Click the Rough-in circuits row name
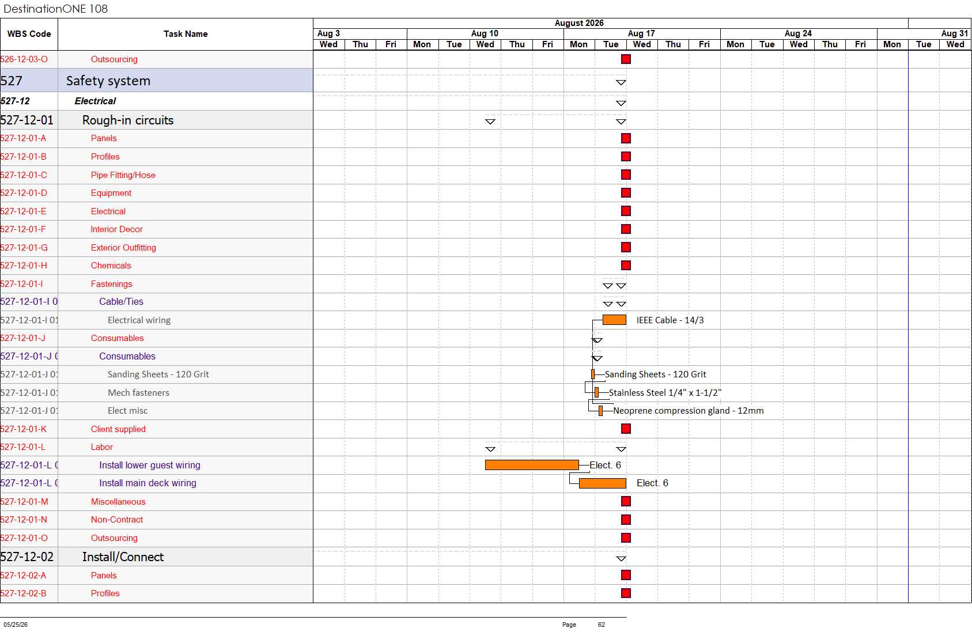 [128, 120]
